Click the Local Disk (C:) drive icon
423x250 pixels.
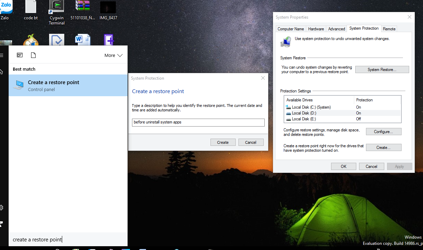click(289, 107)
